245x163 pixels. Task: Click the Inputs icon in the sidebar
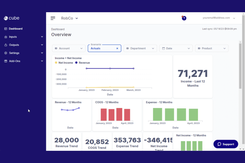pyautogui.click(x=6, y=37)
